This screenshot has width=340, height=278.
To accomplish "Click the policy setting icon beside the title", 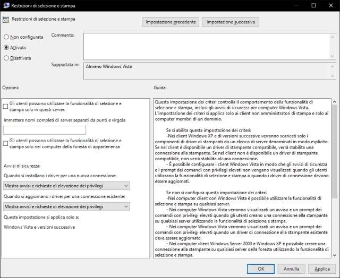I will pyautogui.click(x=6, y=20).
